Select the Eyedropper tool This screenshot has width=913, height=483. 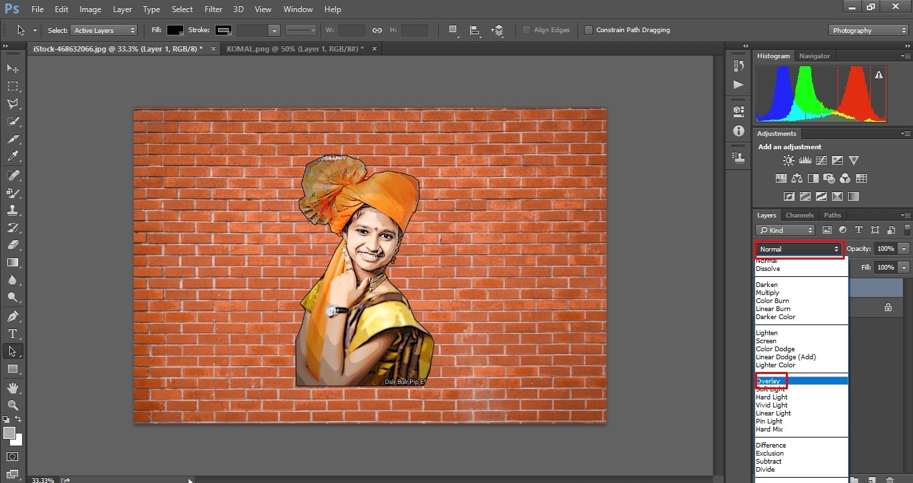[13, 157]
